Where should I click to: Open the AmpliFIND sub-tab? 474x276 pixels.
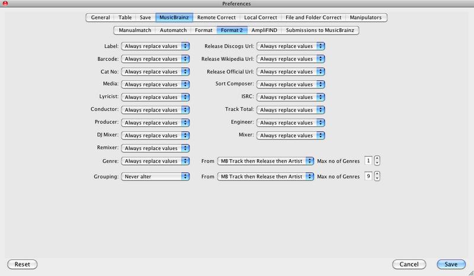click(261, 30)
